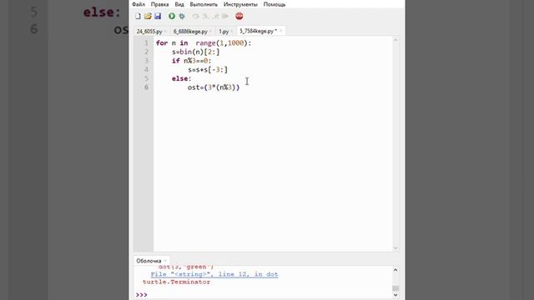Click code line "ost=(3*(n%3))"

pyautogui.click(x=214, y=87)
